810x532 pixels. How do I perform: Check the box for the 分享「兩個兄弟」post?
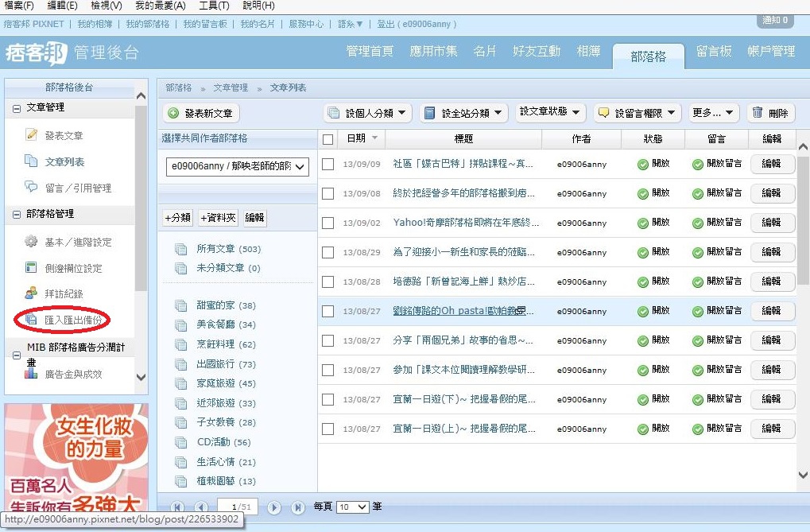(327, 340)
